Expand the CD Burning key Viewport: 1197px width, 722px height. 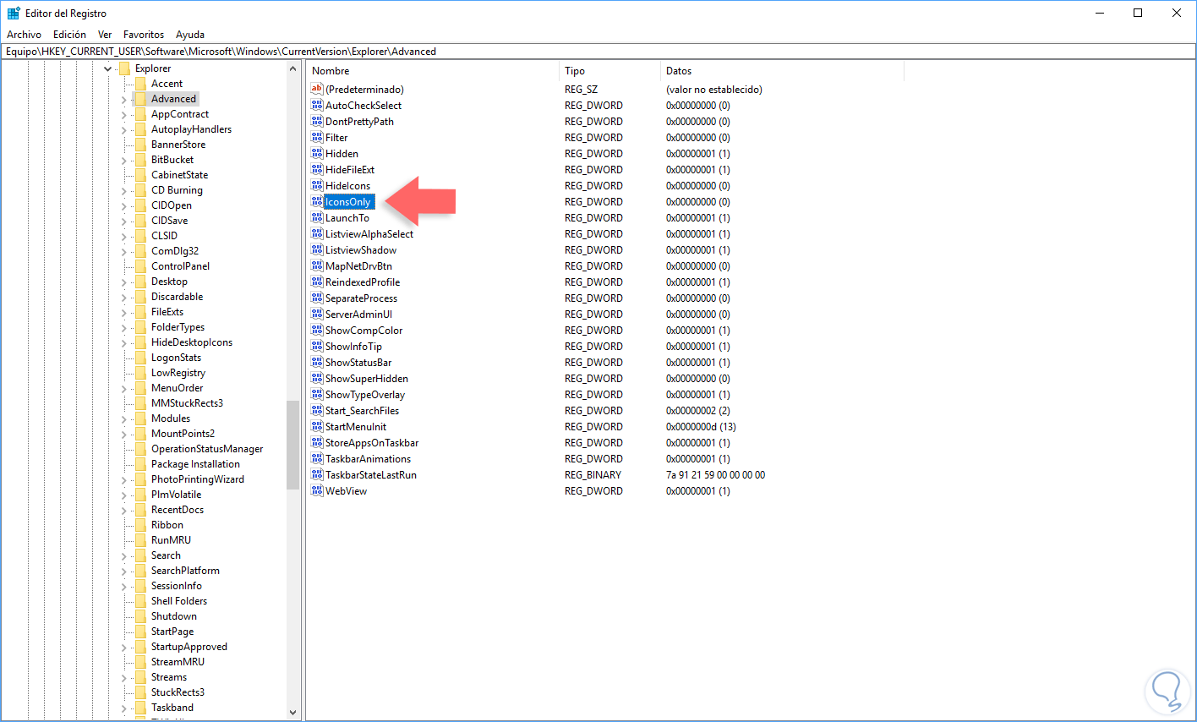(123, 190)
